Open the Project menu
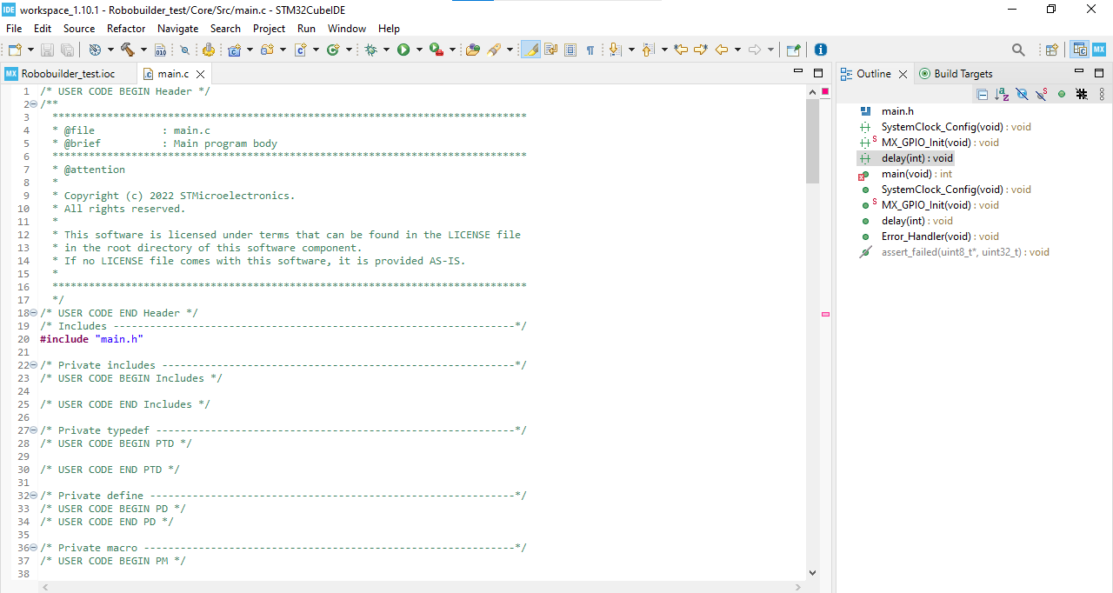 269,29
